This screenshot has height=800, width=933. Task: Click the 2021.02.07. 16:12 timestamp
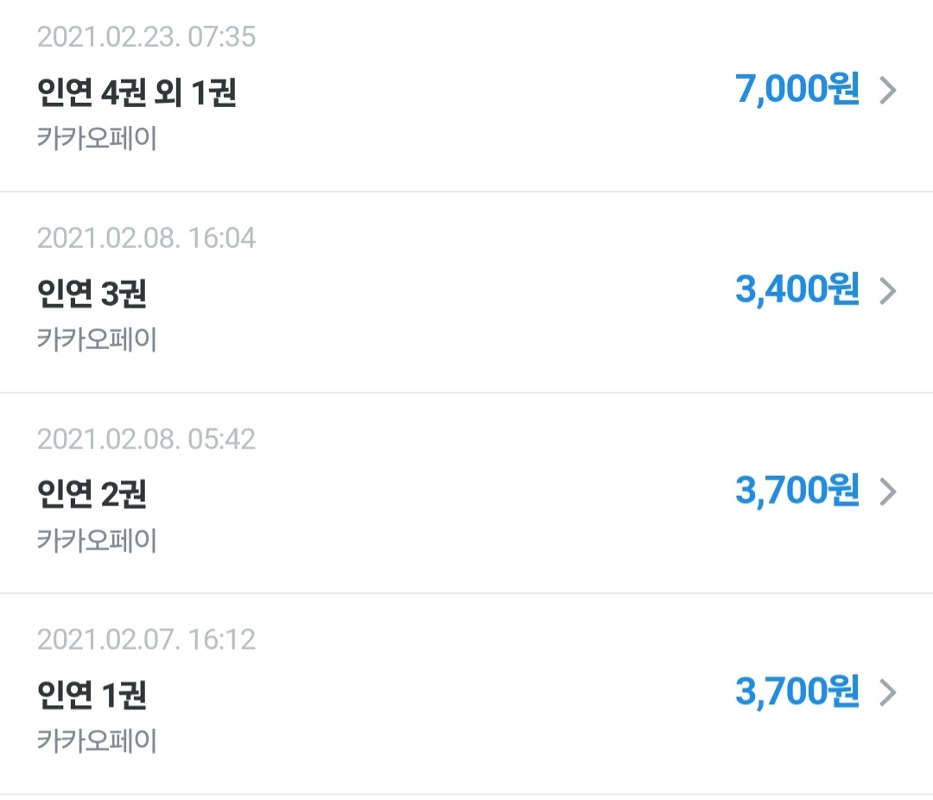(x=146, y=640)
